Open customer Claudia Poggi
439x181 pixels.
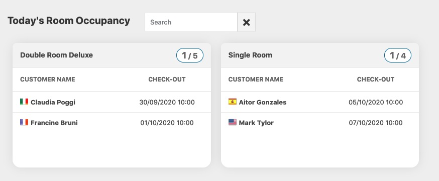pos(53,102)
